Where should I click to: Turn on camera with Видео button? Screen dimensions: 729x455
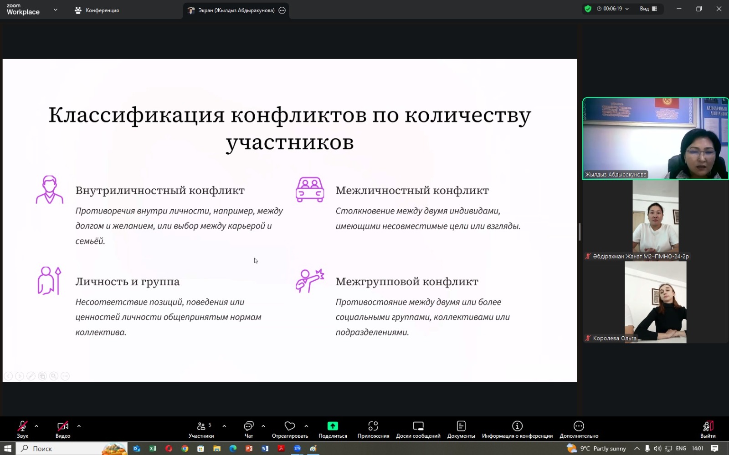[63, 429]
